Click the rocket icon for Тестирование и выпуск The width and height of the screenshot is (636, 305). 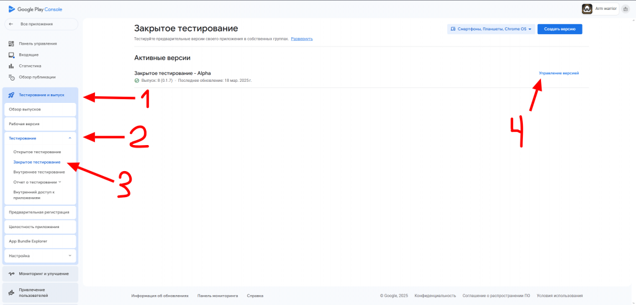pyautogui.click(x=11, y=95)
